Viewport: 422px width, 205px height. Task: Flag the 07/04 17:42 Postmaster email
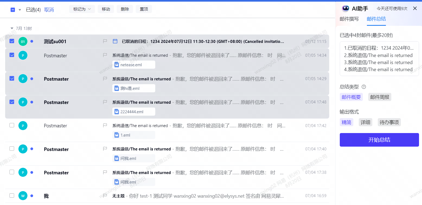coord(105,125)
